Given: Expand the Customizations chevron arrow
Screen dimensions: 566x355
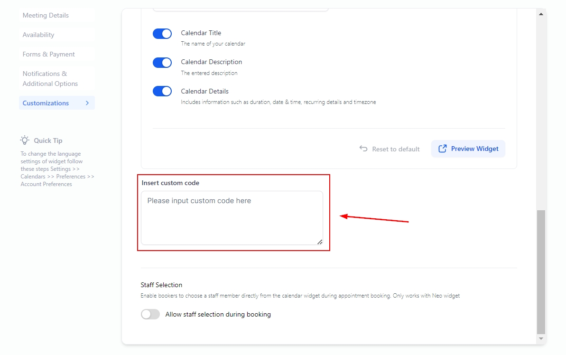Looking at the screenshot, I should point(87,103).
